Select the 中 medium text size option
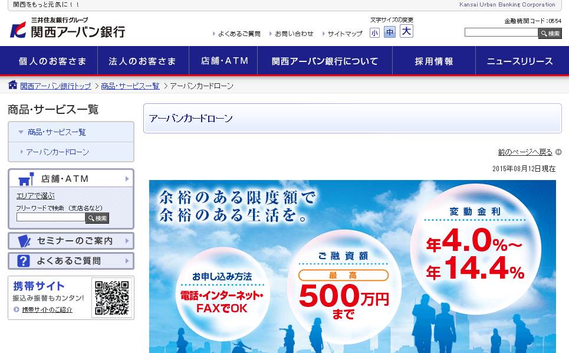569x353 pixels. [x=390, y=32]
